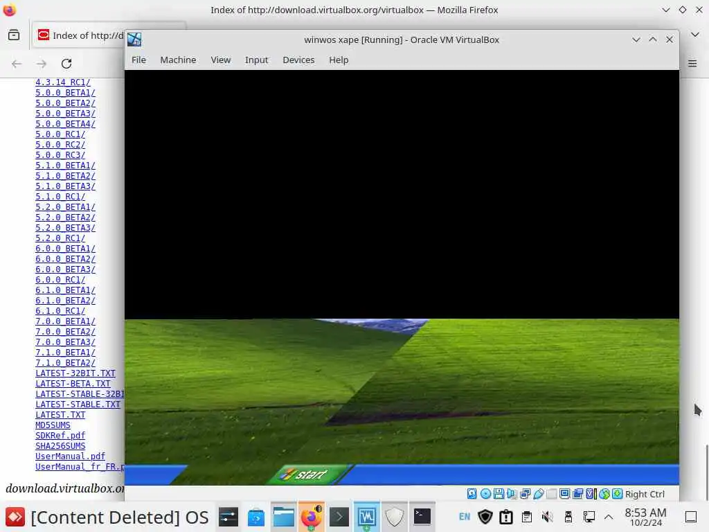The width and height of the screenshot is (709, 532).
Task: Open the 5.0.0_BETA1/ link in Firefox
Action: coord(66,93)
